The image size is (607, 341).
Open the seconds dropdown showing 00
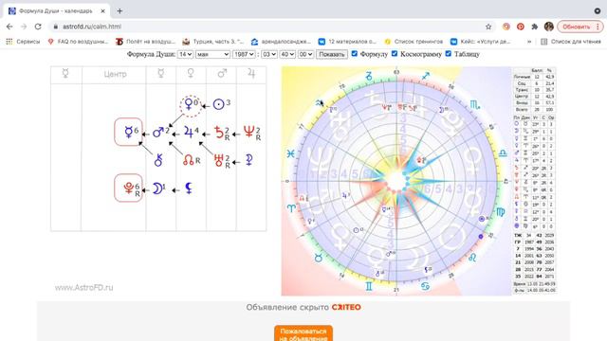[305, 54]
